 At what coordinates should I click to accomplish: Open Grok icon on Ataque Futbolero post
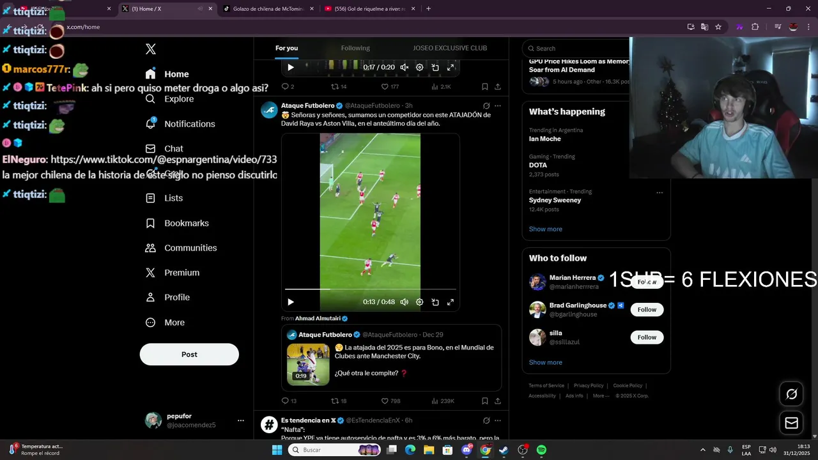[x=486, y=106]
